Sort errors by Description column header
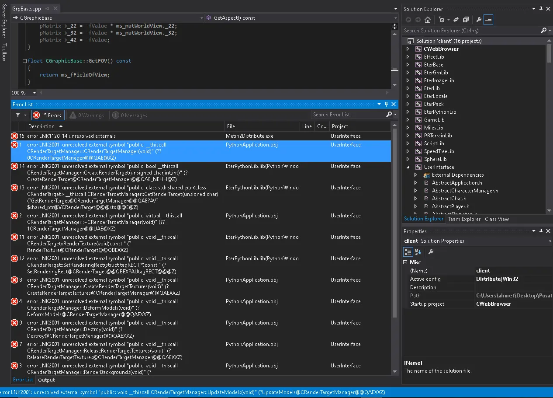 (x=41, y=126)
